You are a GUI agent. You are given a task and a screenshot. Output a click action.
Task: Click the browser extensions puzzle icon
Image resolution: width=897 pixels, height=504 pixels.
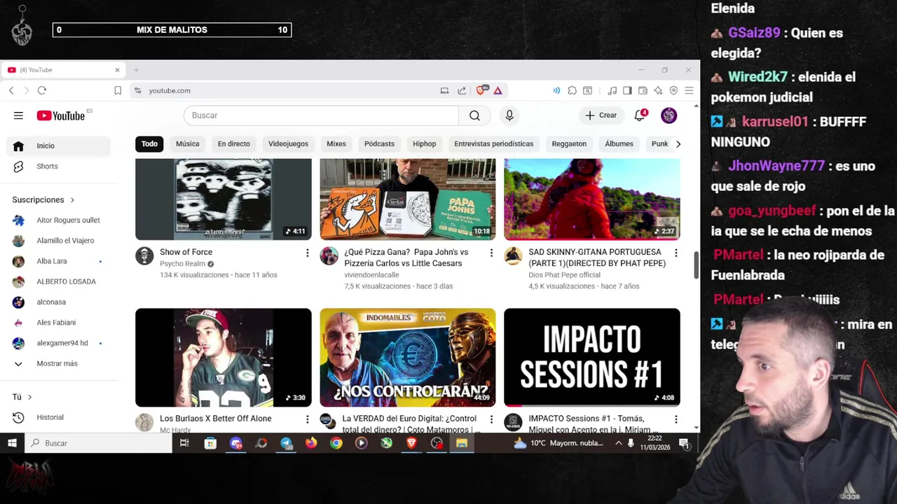[x=572, y=90]
